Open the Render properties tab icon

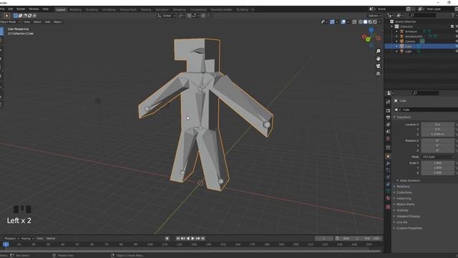coord(388,110)
